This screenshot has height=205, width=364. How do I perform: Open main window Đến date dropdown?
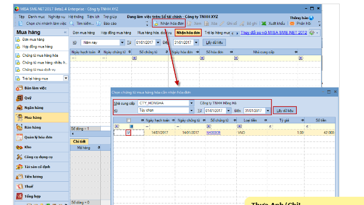196,42
